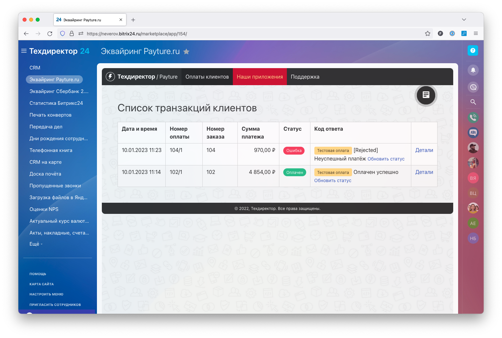The width and height of the screenshot is (502, 338).
Task: Click the blue key extension icon
Action: pos(464,33)
